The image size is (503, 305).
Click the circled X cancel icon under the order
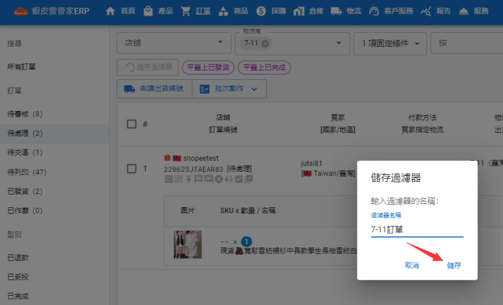(219, 179)
